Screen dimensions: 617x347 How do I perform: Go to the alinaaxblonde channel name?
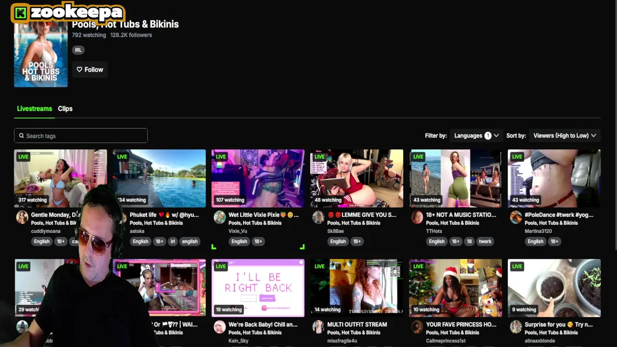[540, 341]
